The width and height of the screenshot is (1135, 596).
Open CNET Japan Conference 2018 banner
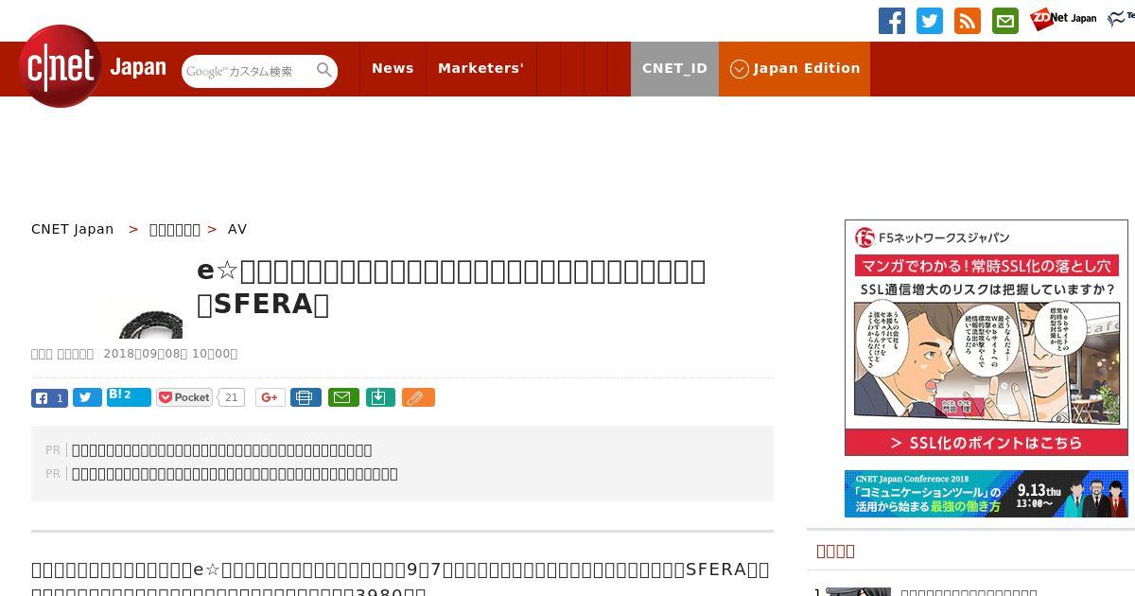987,494
